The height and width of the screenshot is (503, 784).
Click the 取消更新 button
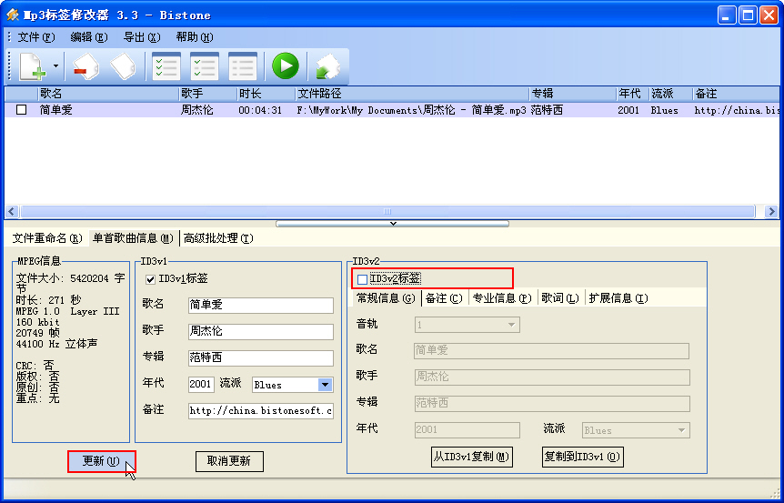coord(229,461)
